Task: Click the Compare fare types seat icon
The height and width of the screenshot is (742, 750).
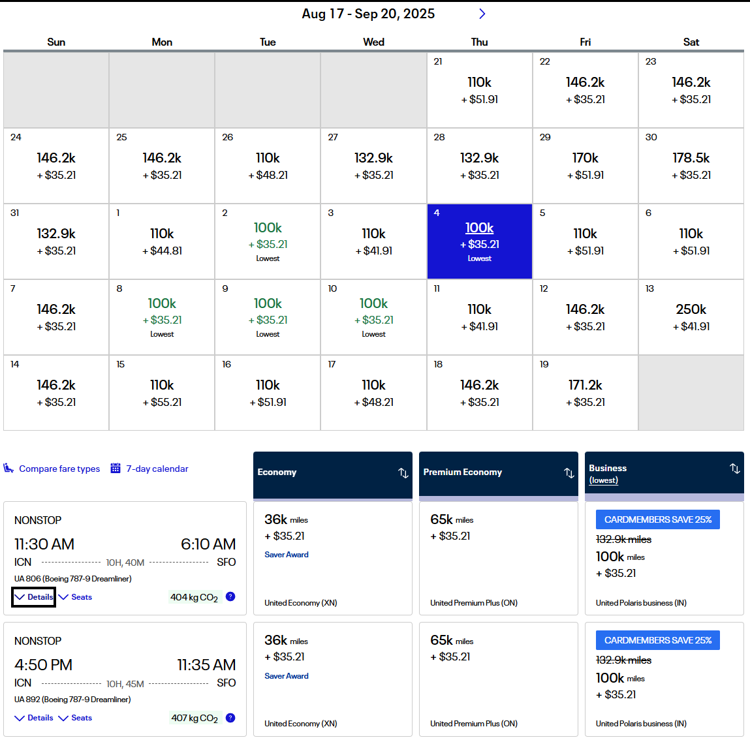Action: pyautogui.click(x=8, y=468)
